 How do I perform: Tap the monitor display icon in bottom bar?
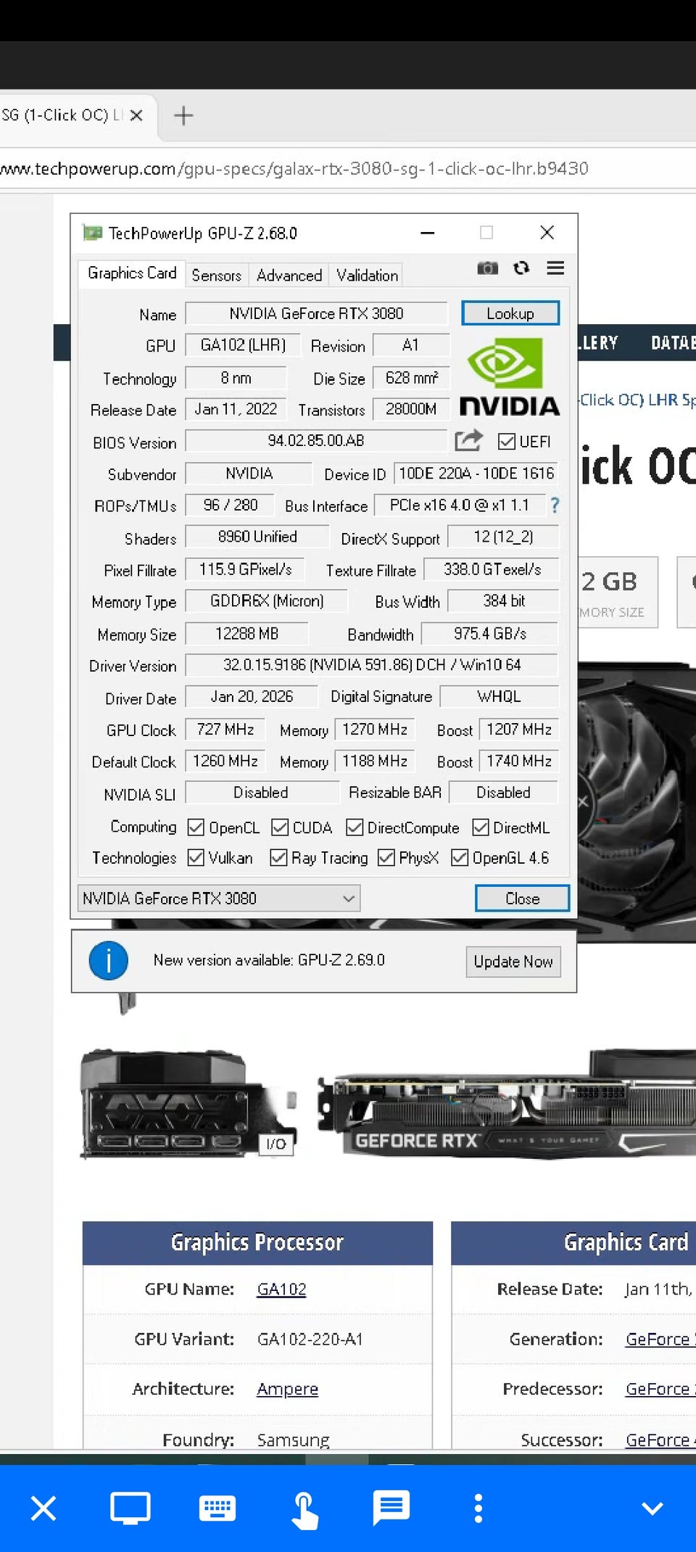(130, 1508)
